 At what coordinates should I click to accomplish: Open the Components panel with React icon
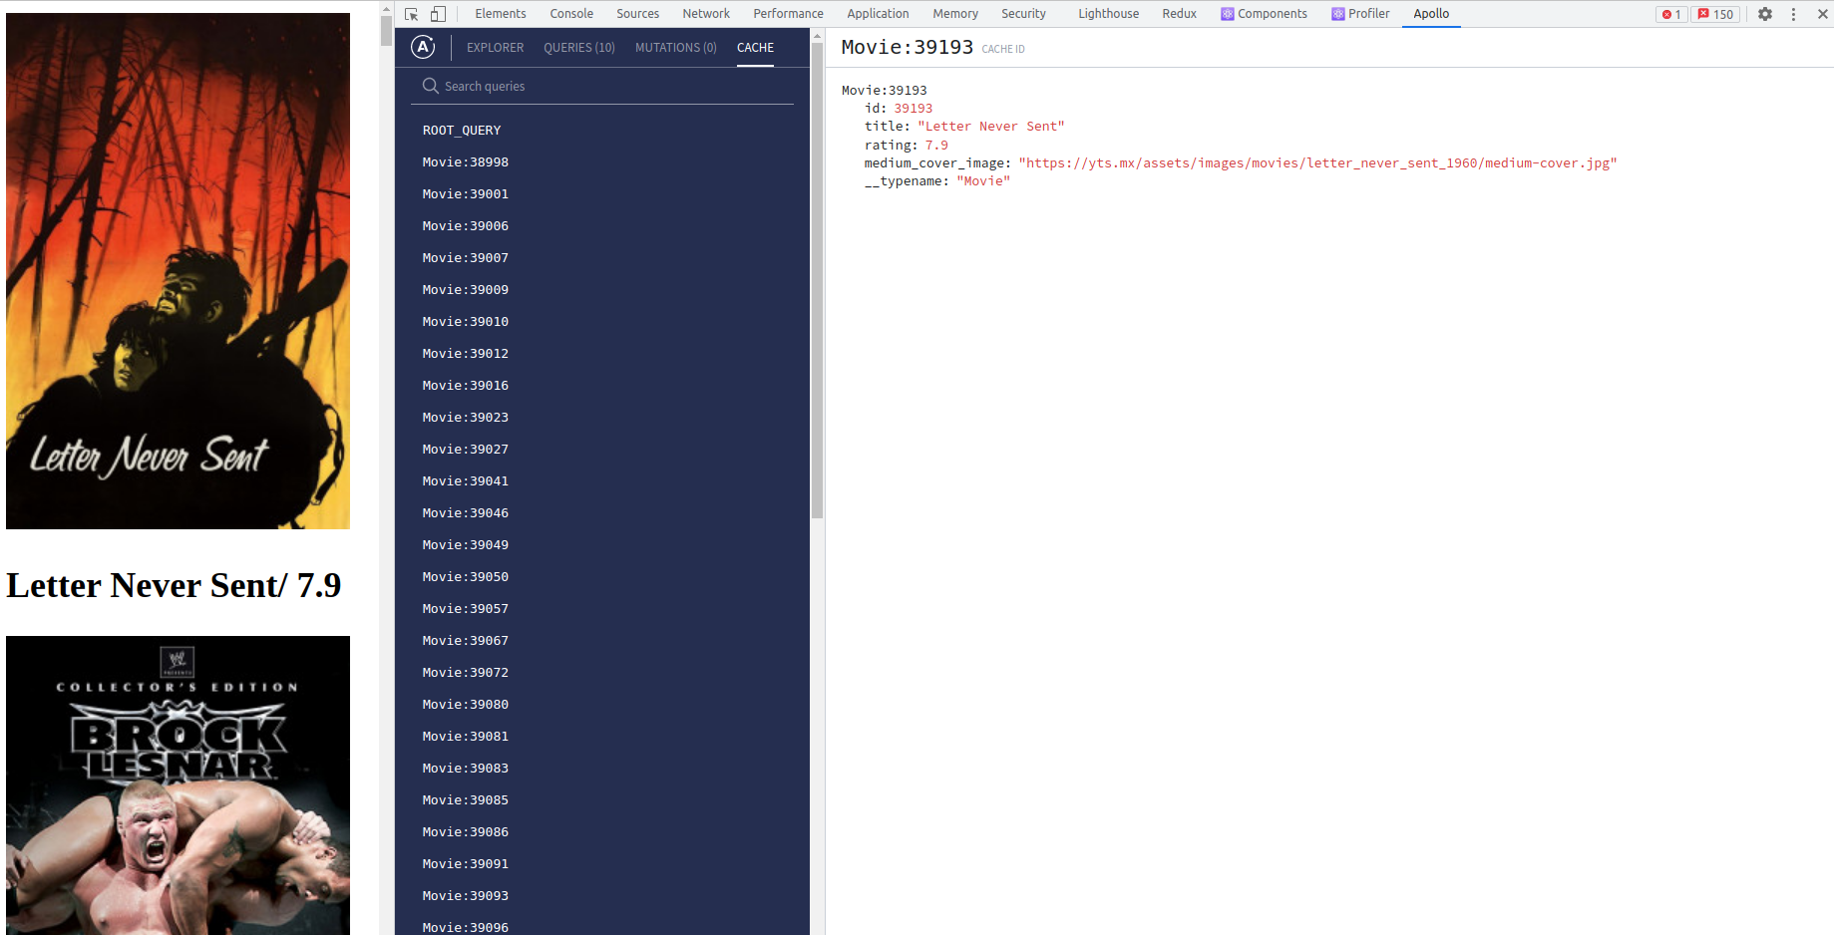(x=1264, y=14)
